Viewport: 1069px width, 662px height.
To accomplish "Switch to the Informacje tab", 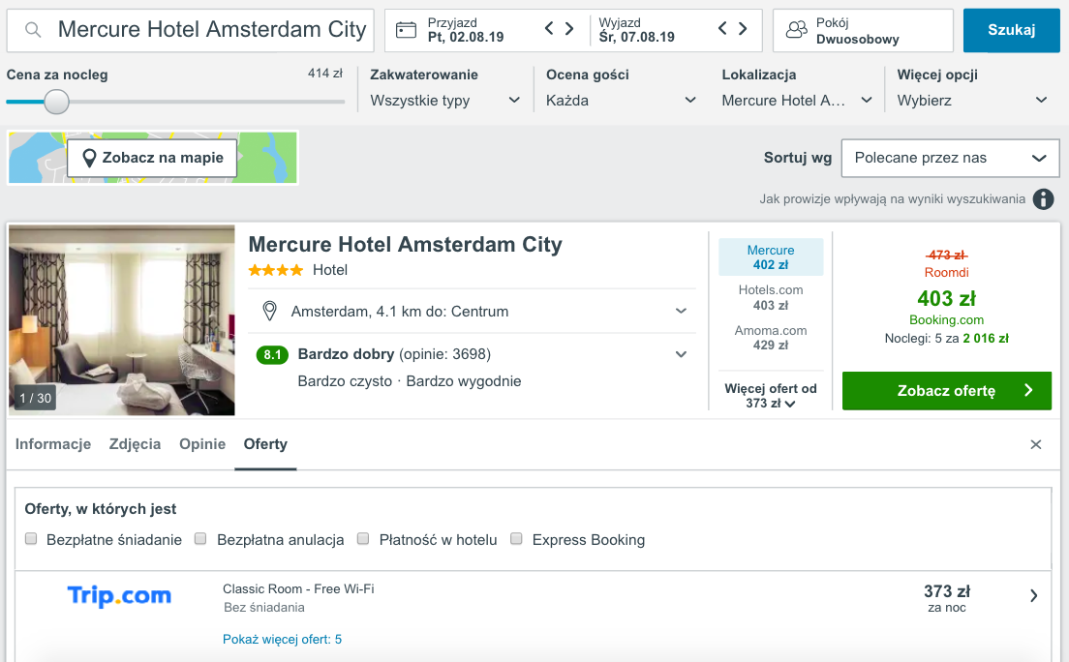I will pyautogui.click(x=53, y=444).
